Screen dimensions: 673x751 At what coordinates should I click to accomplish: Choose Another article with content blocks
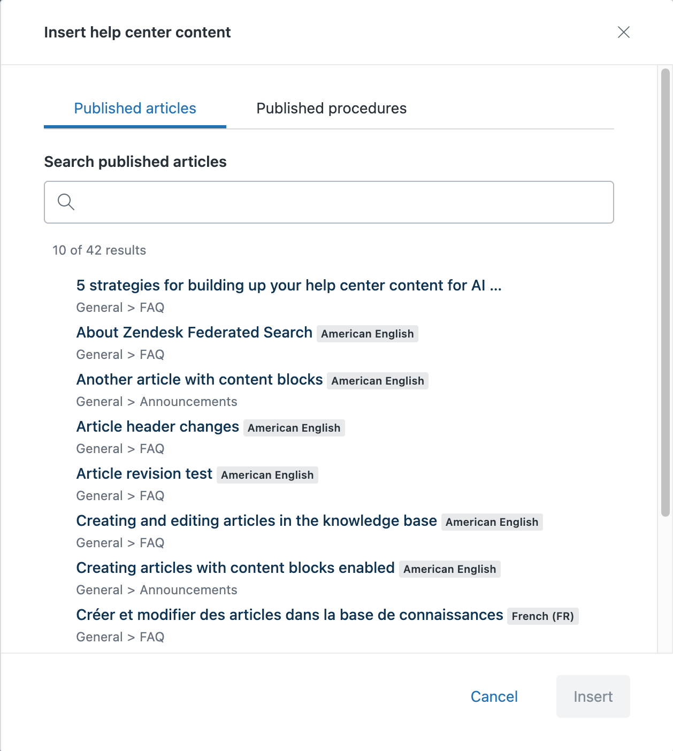200,380
